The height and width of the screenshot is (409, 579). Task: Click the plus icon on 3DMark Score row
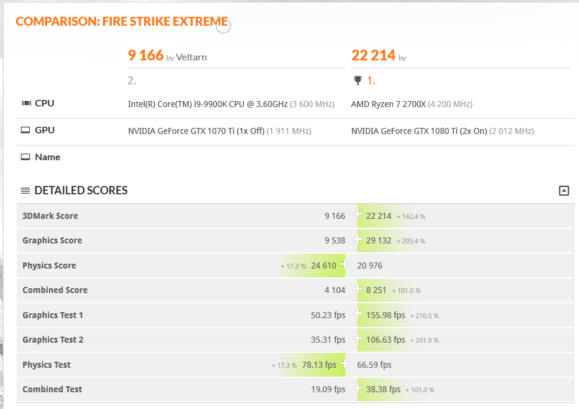(358, 215)
